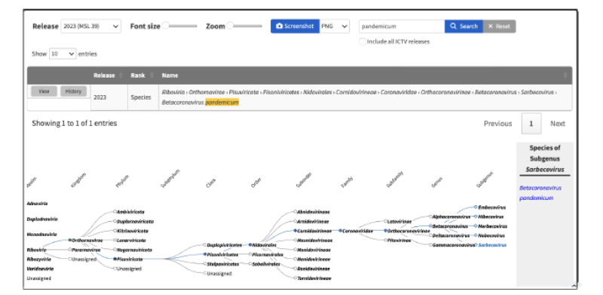This screenshot has width=603, height=295.
Task: Click the camera Screenshot button
Action: click(x=295, y=26)
